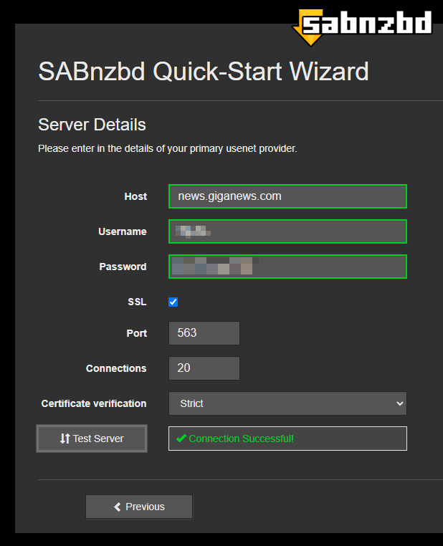Click the Connections field showing 20
The width and height of the screenshot is (443, 546).
(x=204, y=368)
